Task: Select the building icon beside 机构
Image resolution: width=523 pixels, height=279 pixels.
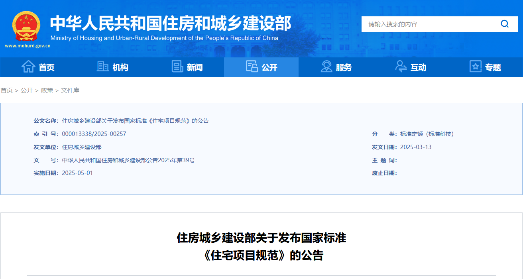Action: click(102, 67)
